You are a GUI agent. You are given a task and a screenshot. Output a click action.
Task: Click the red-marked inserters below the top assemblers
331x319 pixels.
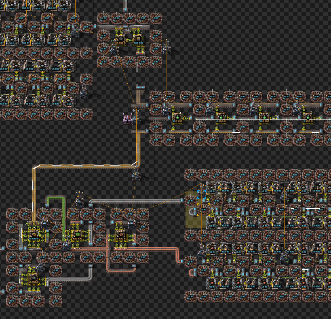pos(140,51)
